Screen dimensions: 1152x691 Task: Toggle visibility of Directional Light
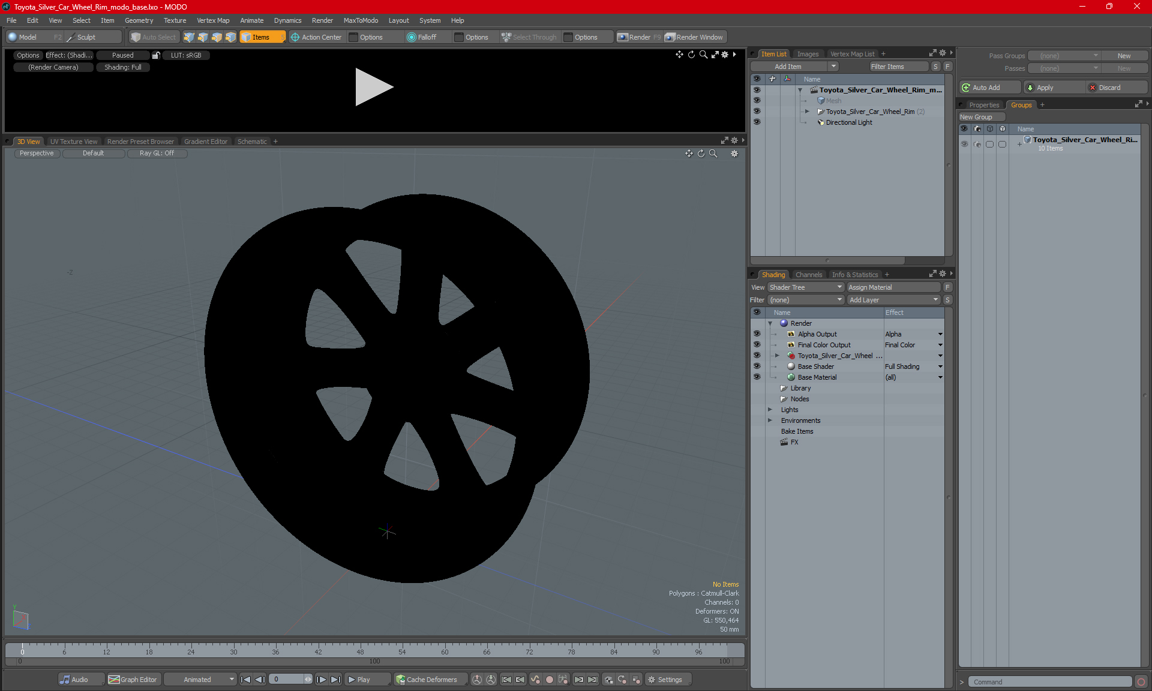755,122
